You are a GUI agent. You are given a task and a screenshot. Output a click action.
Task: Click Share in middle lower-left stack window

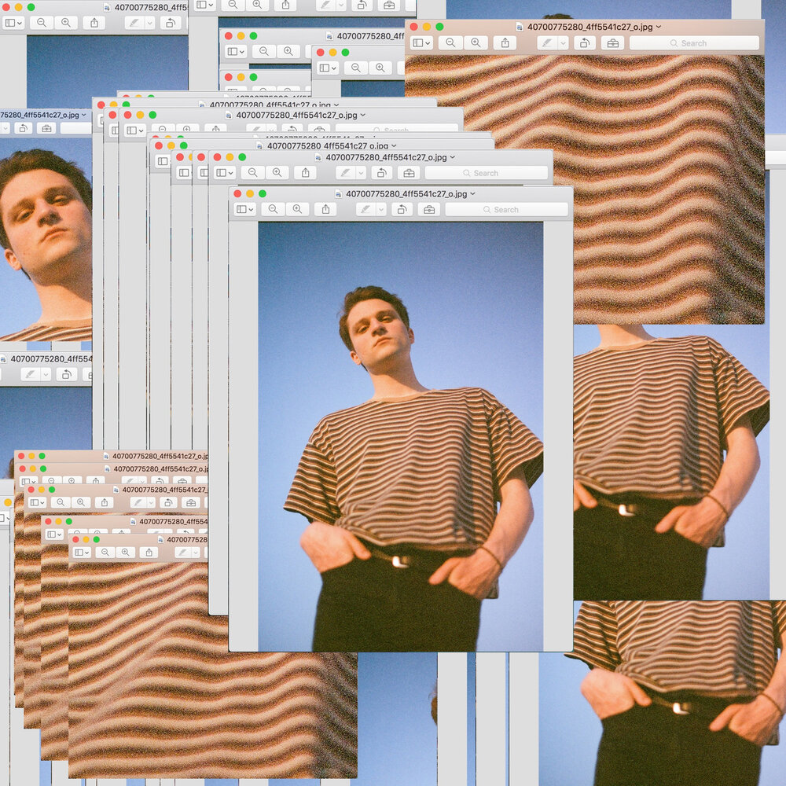(x=105, y=502)
